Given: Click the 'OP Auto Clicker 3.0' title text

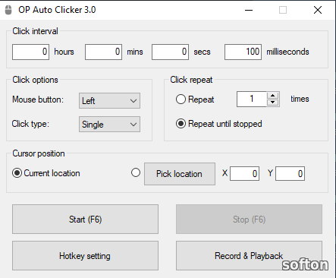Looking at the screenshot, I should click(57, 10).
